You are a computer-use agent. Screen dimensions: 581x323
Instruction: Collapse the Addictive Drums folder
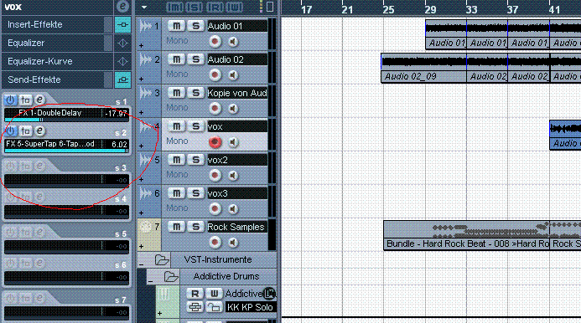point(150,281)
